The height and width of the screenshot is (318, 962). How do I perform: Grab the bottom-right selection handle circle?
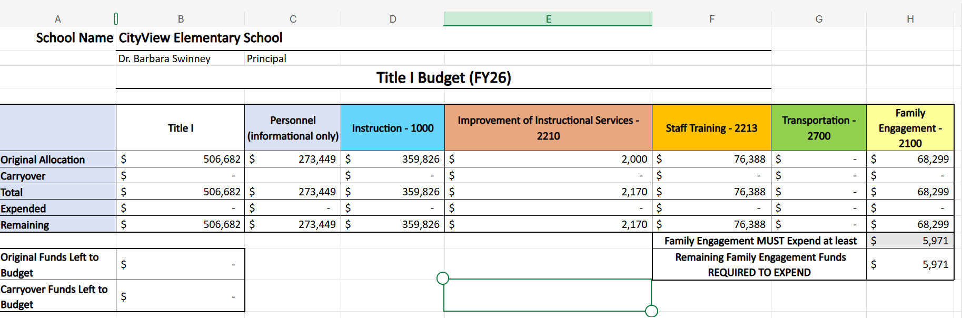point(651,311)
